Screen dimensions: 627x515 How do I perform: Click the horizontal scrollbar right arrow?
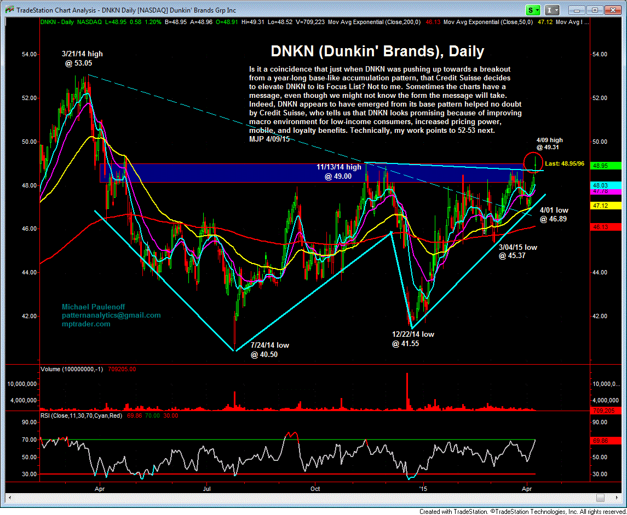pyautogui.click(x=617, y=498)
